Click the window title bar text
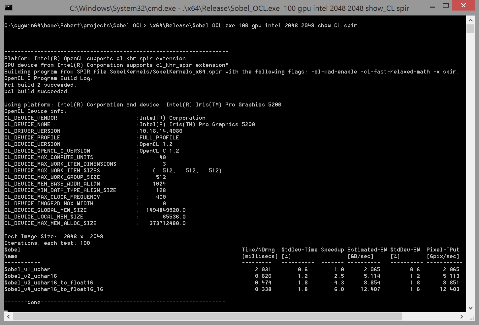 point(239,8)
